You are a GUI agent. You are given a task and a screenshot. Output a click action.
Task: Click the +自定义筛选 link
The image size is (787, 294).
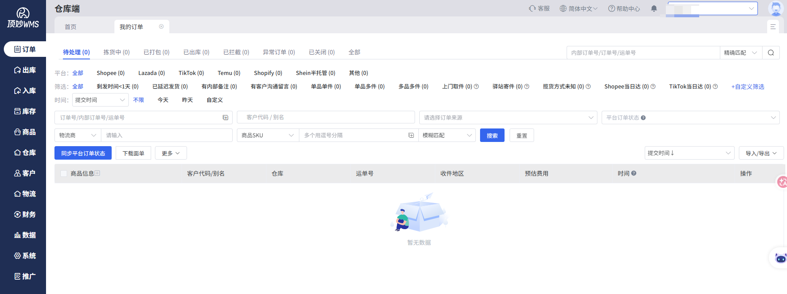(748, 86)
